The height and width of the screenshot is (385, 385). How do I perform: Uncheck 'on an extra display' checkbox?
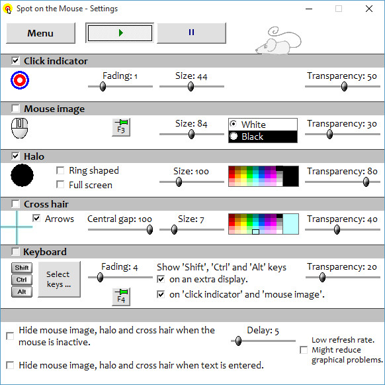point(161,279)
